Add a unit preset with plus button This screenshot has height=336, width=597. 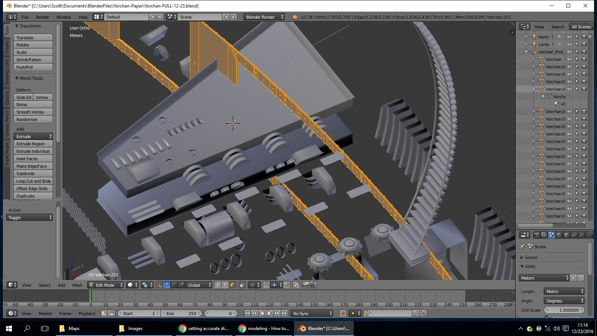(x=573, y=278)
